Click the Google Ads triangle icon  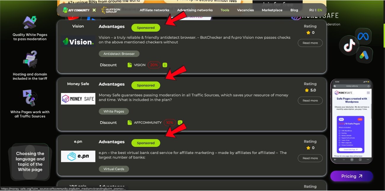pos(365,55)
